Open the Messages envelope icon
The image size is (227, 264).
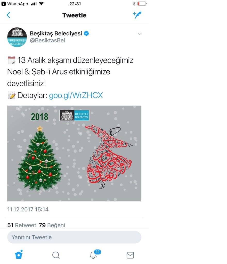130,255
